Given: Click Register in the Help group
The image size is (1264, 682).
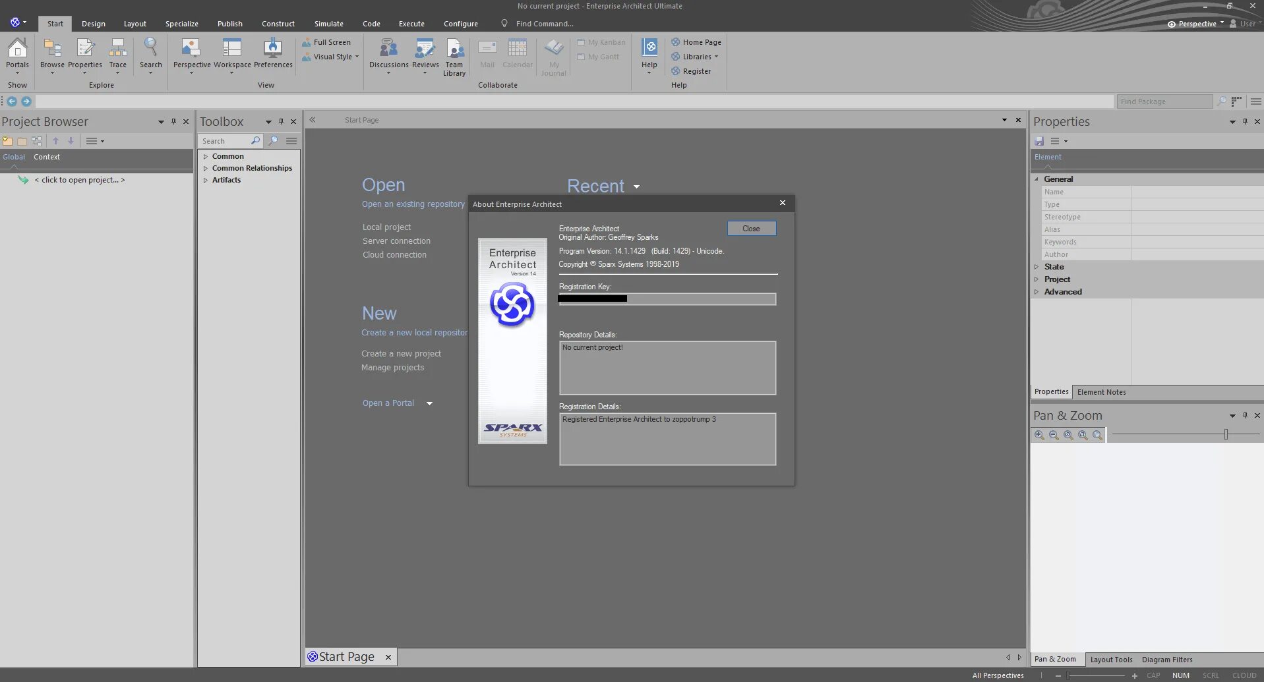Looking at the screenshot, I should point(691,71).
